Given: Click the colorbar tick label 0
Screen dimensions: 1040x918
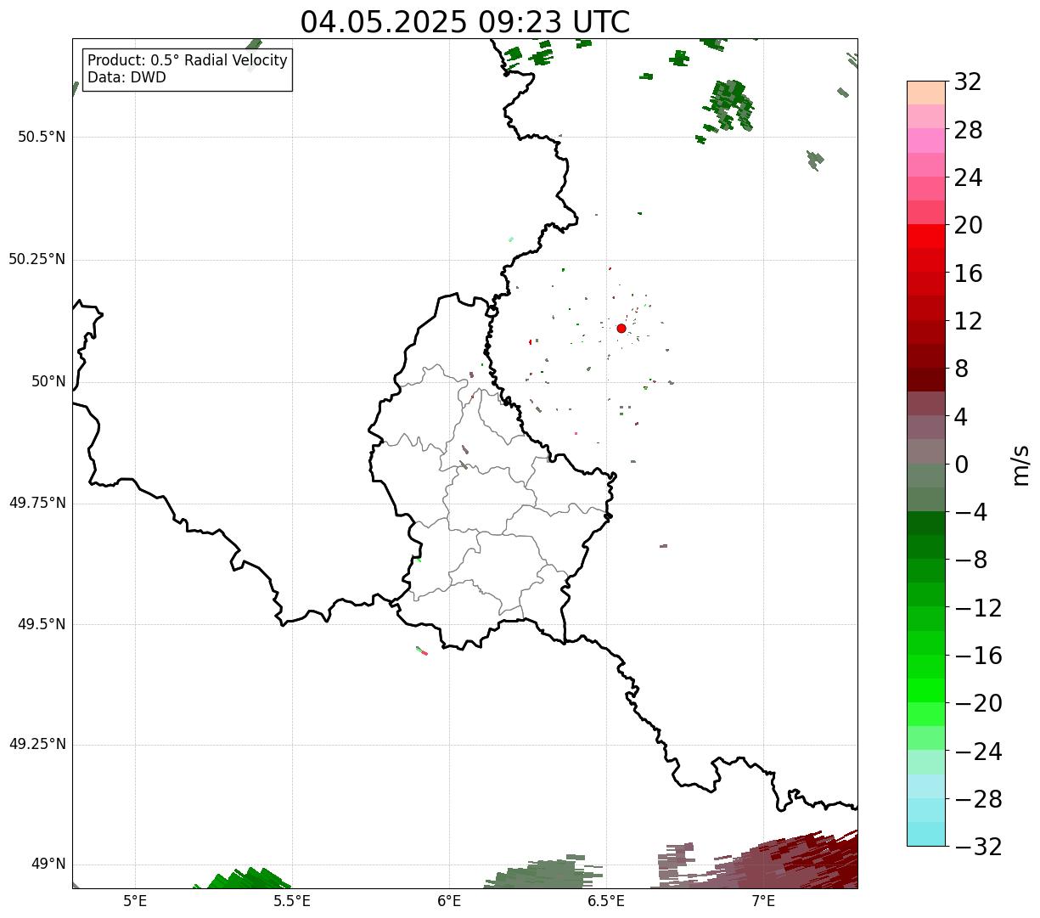Looking at the screenshot, I should pos(961,465).
